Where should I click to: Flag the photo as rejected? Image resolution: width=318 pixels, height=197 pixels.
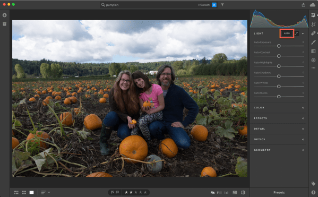(x=117, y=192)
